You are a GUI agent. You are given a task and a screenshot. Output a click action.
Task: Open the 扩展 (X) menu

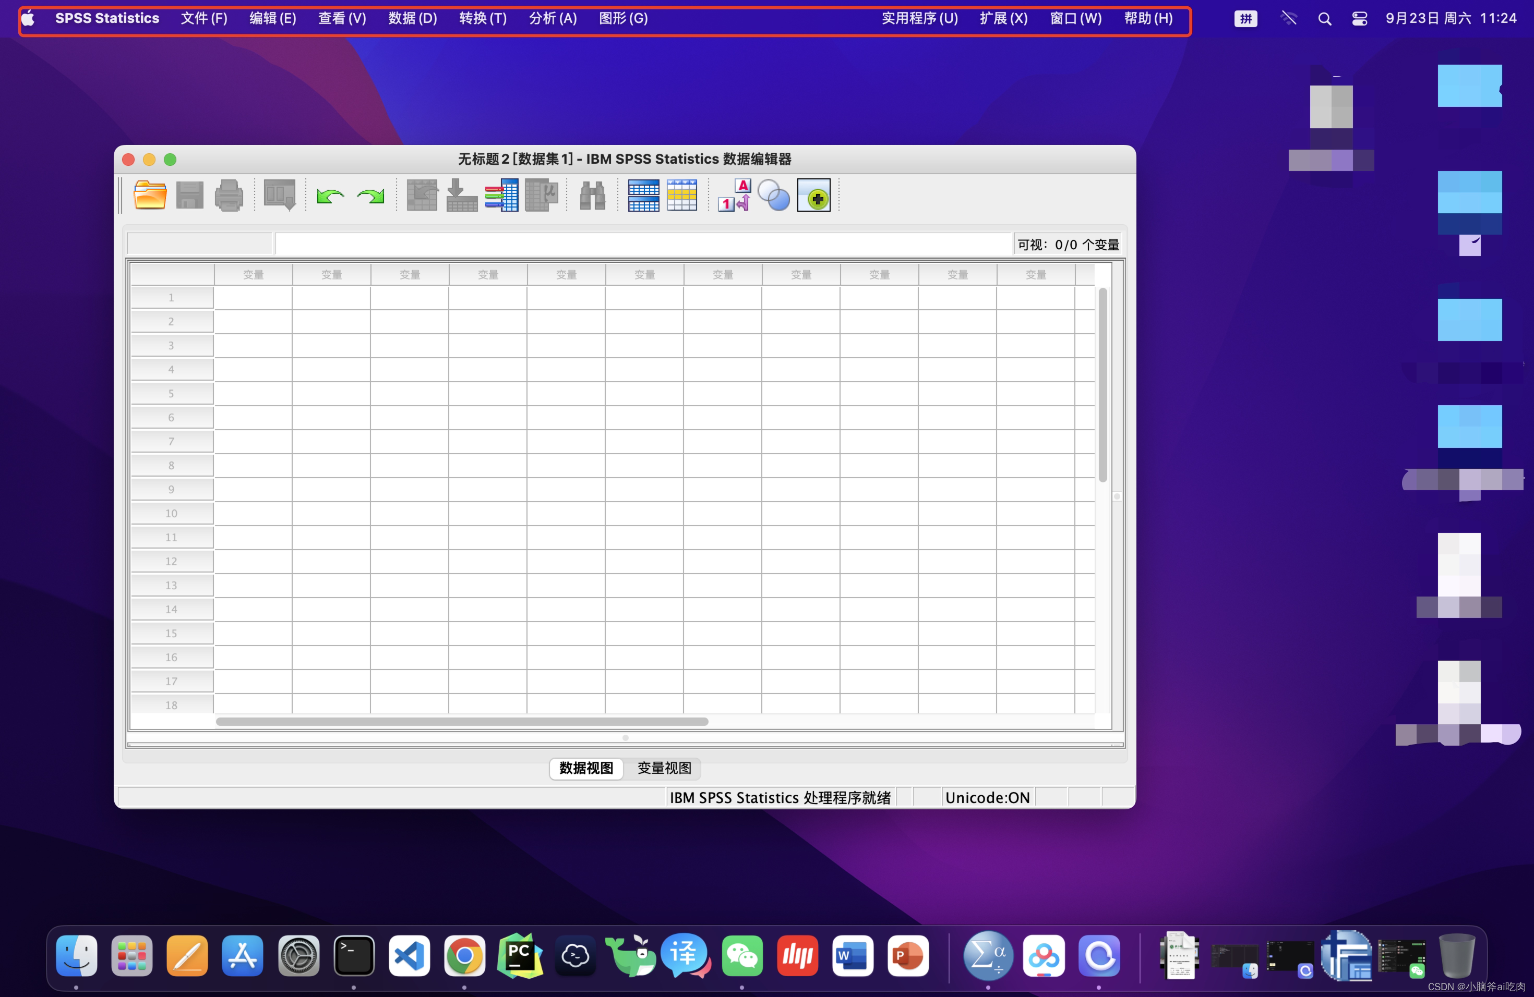pyautogui.click(x=1003, y=18)
